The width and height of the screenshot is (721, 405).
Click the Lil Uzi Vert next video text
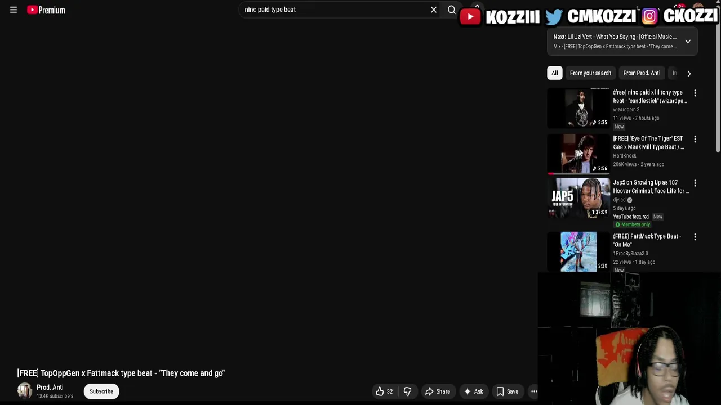coord(615,37)
